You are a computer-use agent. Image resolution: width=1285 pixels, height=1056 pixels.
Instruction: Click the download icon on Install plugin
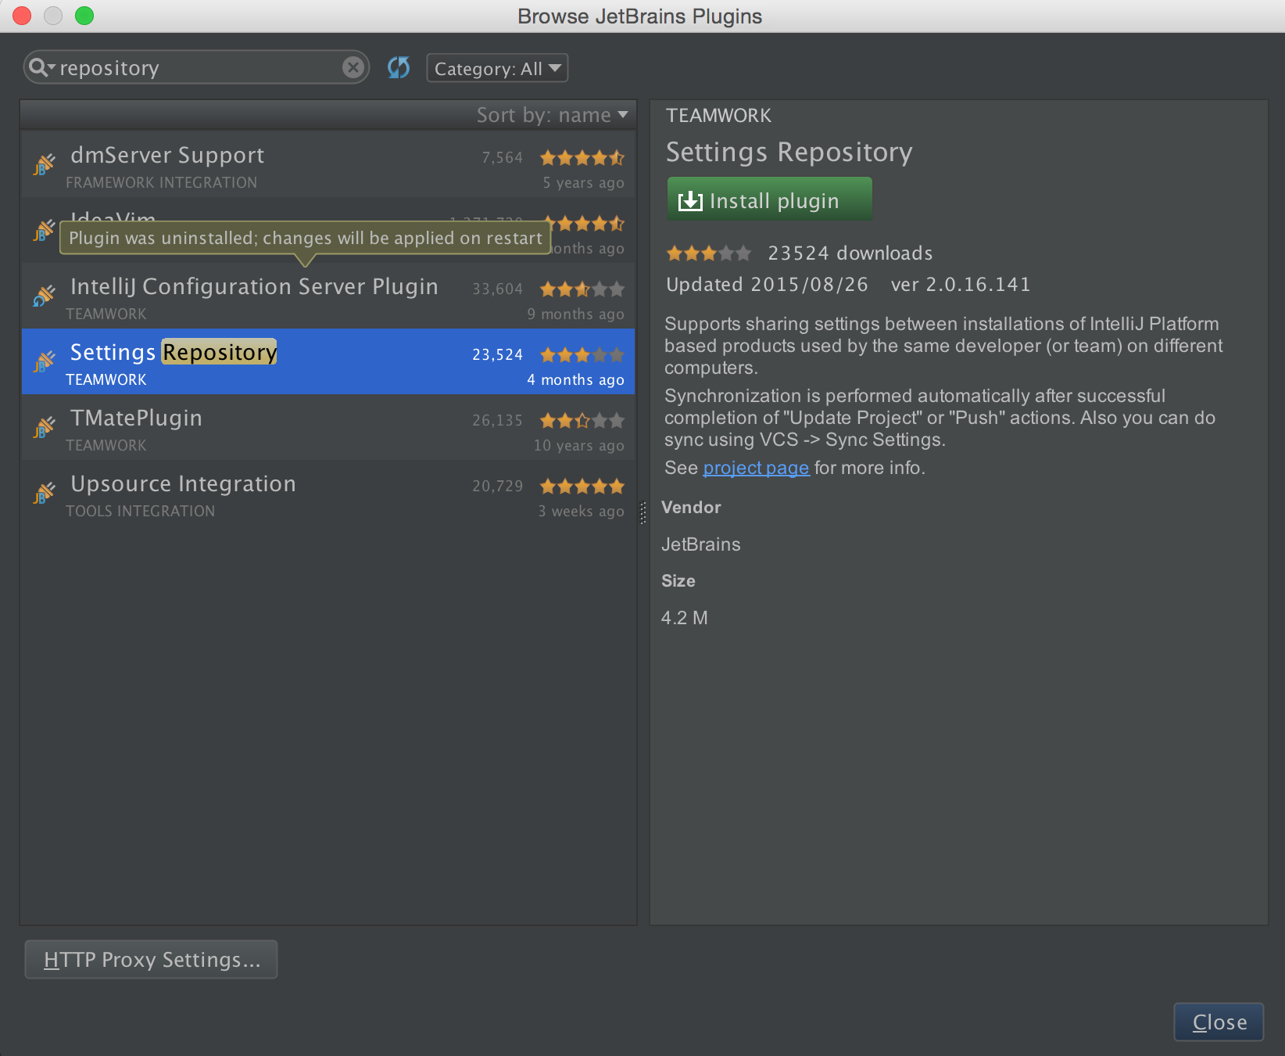690,201
